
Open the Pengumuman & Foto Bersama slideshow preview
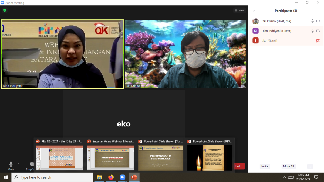(x=161, y=158)
